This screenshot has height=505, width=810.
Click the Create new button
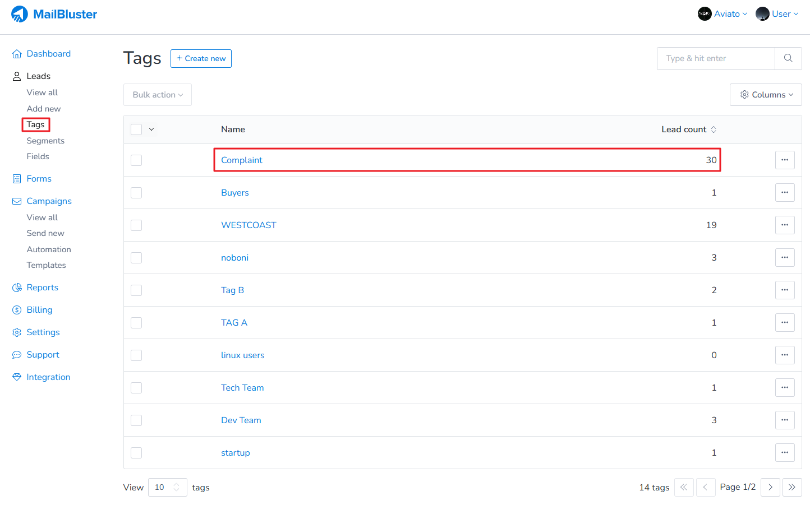pyautogui.click(x=201, y=58)
